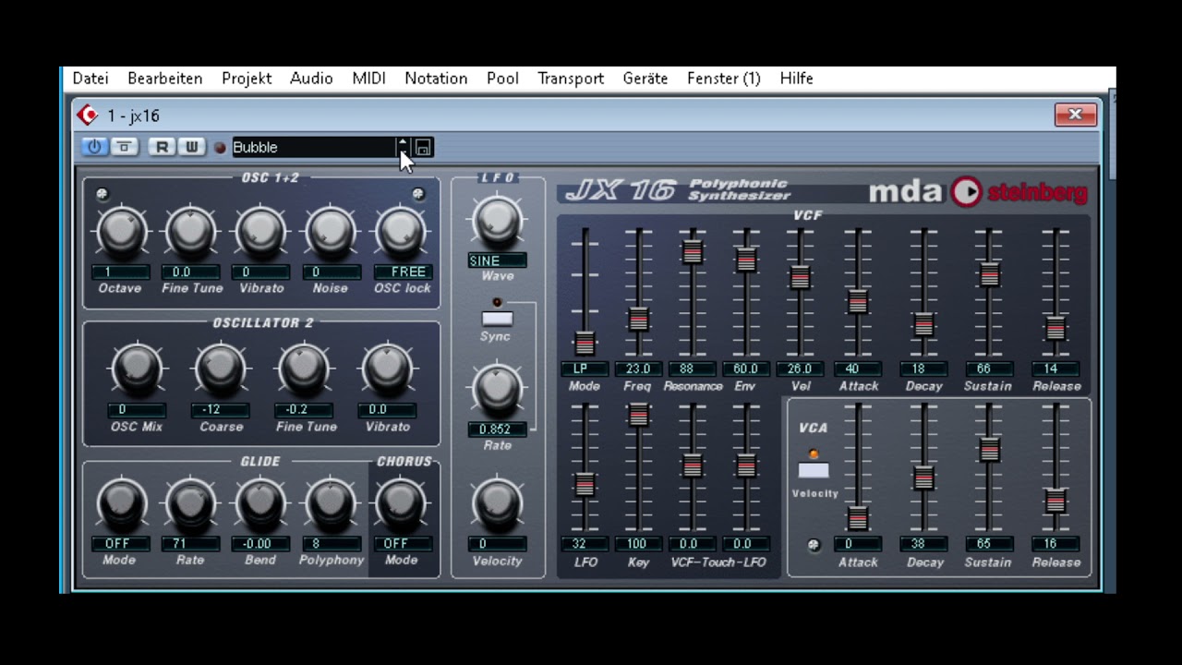Image resolution: width=1182 pixels, height=665 pixels.
Task: Click the VCF Key value 100
Action: tap(638, 543)
